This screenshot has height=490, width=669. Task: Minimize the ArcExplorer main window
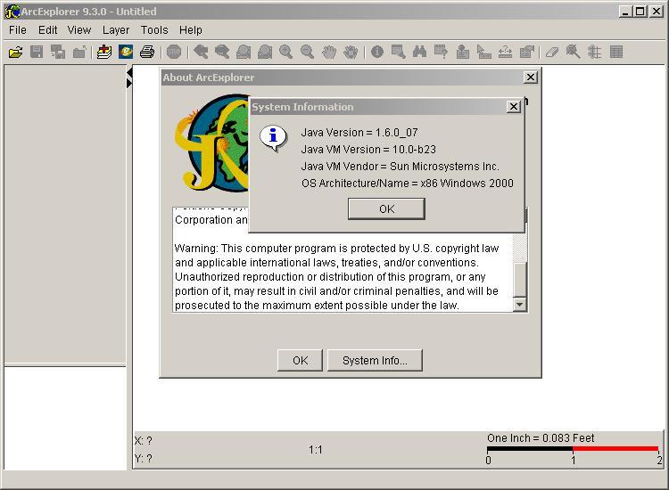pyautogui.click(x=624, y=12)
